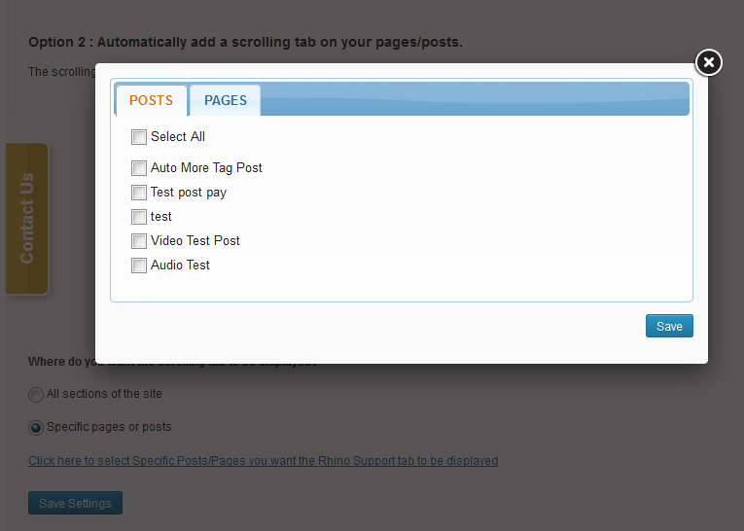Click the Select All label text
This screenshot has height=531, width=744.
[x=178, y=137]
